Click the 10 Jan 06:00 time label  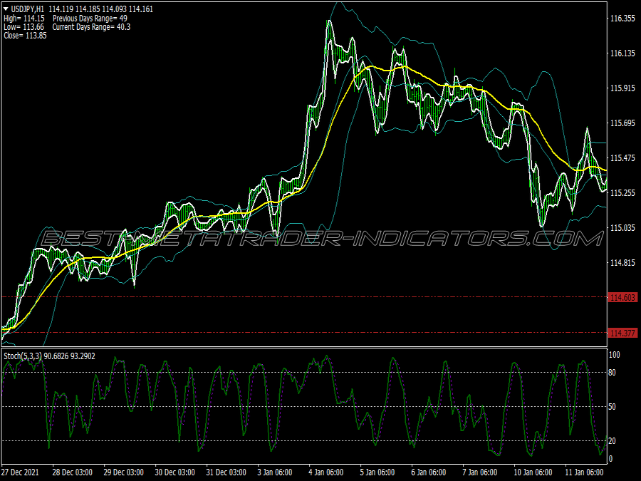533,472
